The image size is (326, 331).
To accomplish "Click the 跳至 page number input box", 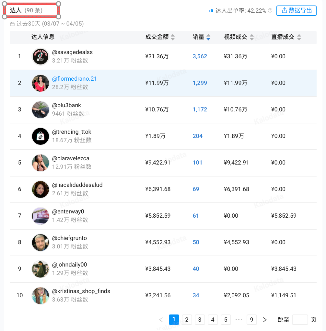I will [x=300, y=320].
